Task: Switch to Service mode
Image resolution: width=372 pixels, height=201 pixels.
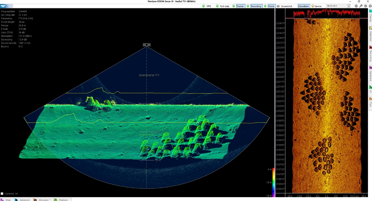Action: [317, 6]
